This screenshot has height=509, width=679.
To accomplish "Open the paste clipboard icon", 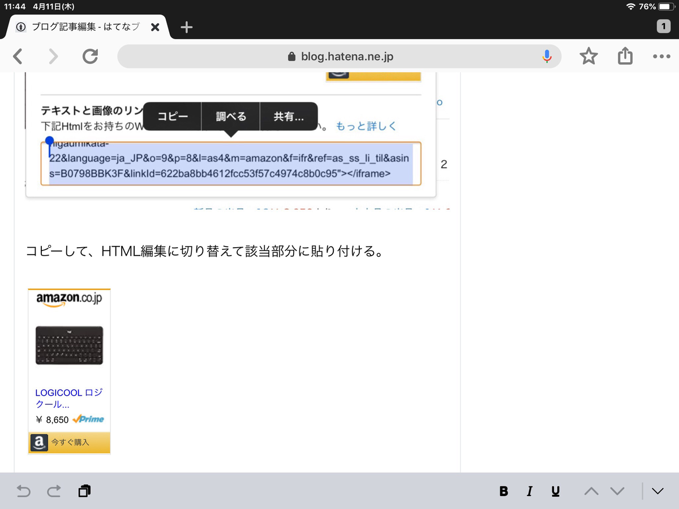I will 84,491.
